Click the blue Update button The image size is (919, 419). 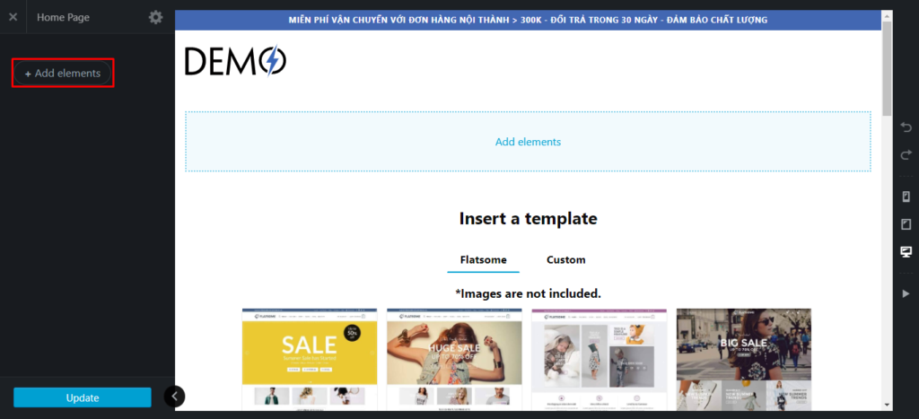pos(83,397)
